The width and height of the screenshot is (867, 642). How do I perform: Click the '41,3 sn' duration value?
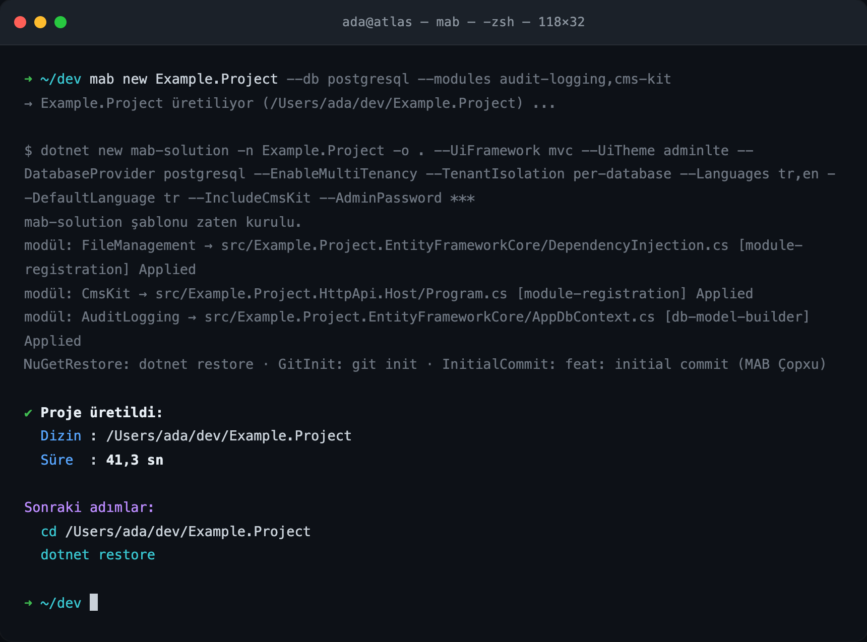135,460
